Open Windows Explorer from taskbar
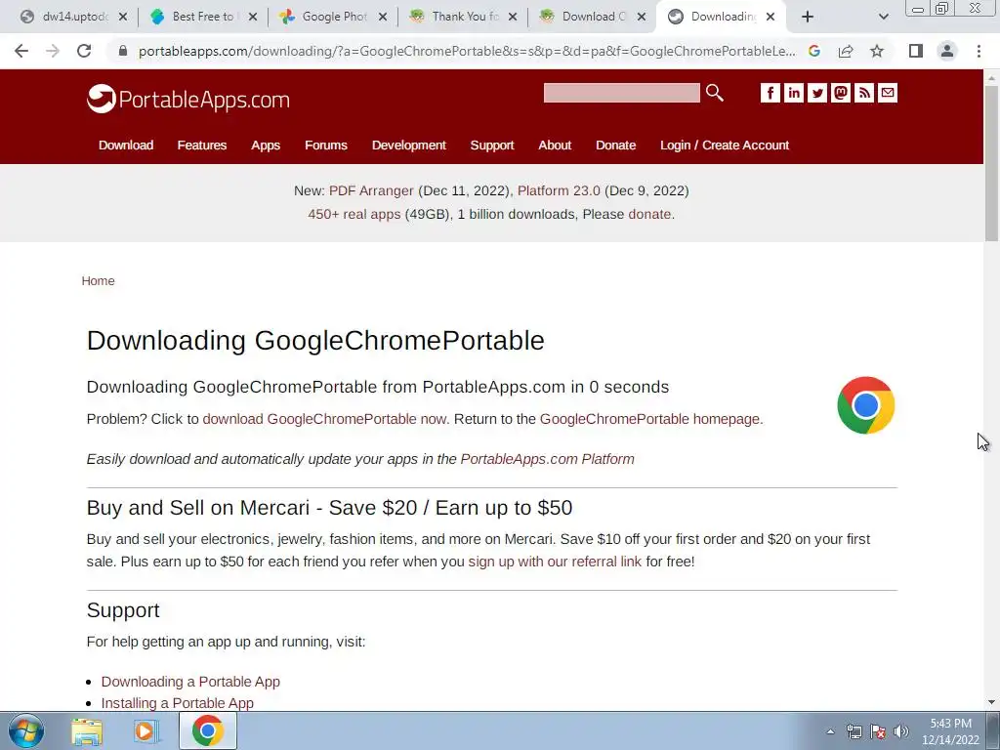1000x750 pixels. [87, 730]
